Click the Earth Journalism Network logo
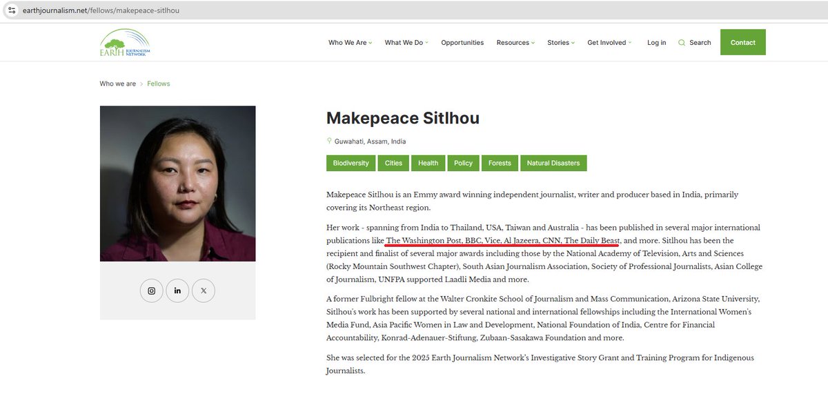828x396 pixels. 125,43
